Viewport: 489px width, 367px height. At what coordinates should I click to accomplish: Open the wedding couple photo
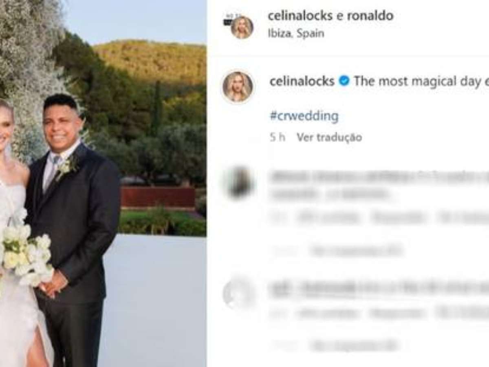[103, 183]
